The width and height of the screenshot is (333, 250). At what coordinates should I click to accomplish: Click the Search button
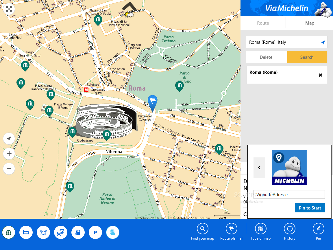(307, 57)
